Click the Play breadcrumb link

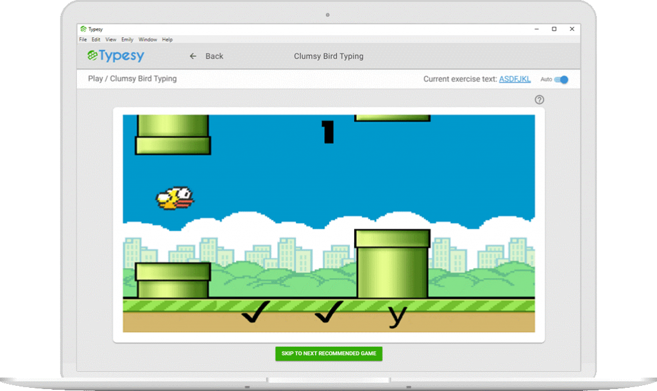coord(95,79)
